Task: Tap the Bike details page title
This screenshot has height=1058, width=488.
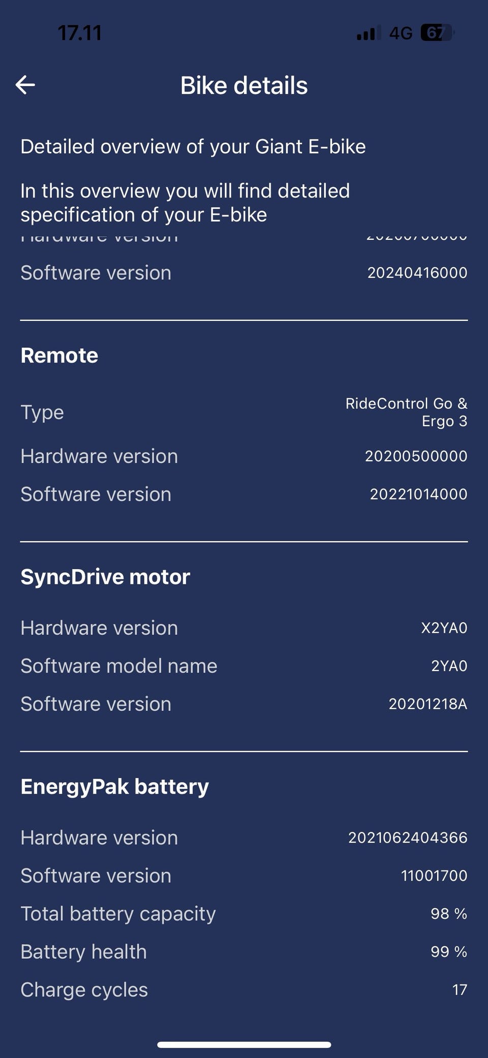Action: [244, 86]
